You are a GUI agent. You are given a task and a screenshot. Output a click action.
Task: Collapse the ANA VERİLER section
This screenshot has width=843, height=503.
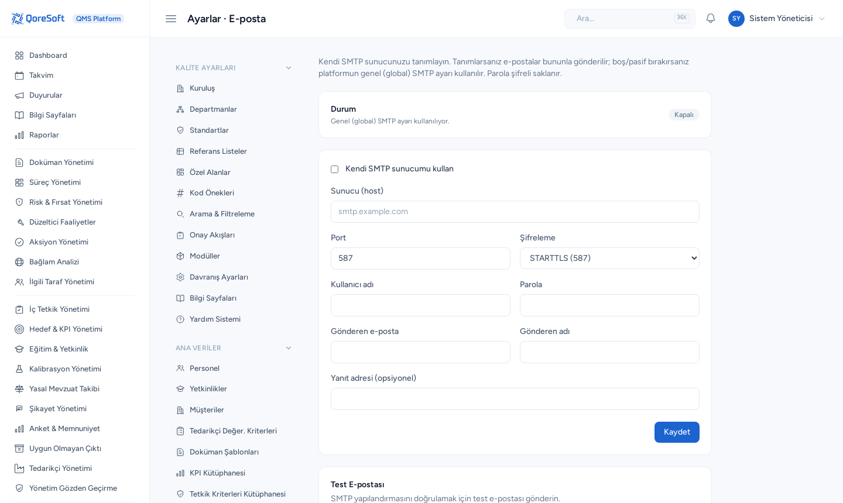234,348
